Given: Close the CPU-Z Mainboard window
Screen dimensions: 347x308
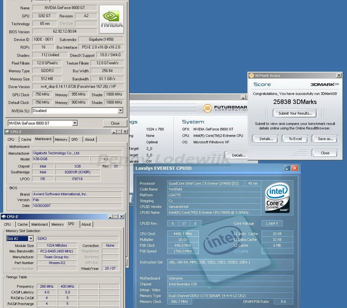Looking at the screenshot, I should click(125, 132).
